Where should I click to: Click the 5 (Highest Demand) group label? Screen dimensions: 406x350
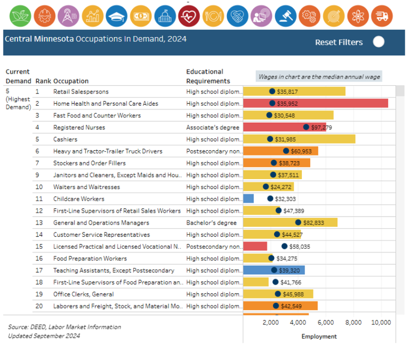click(18, 99)
